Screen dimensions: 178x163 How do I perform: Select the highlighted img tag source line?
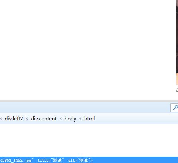coord(89,160)
